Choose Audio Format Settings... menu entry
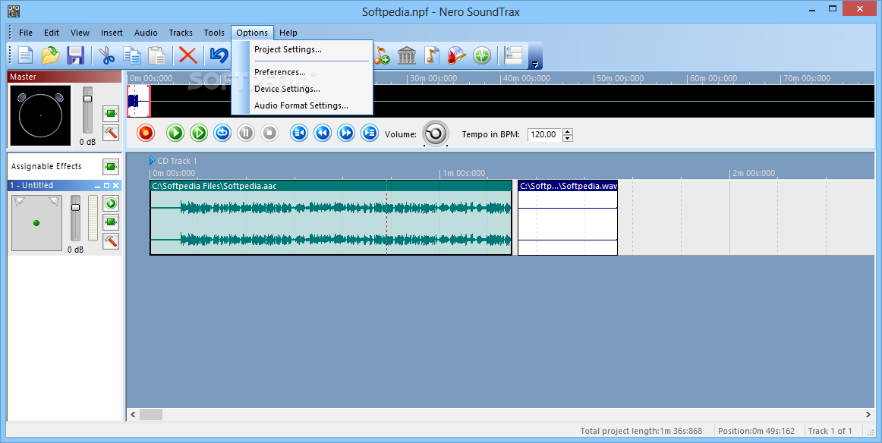This screenshot has height=443, width=882. click(303, 105)
